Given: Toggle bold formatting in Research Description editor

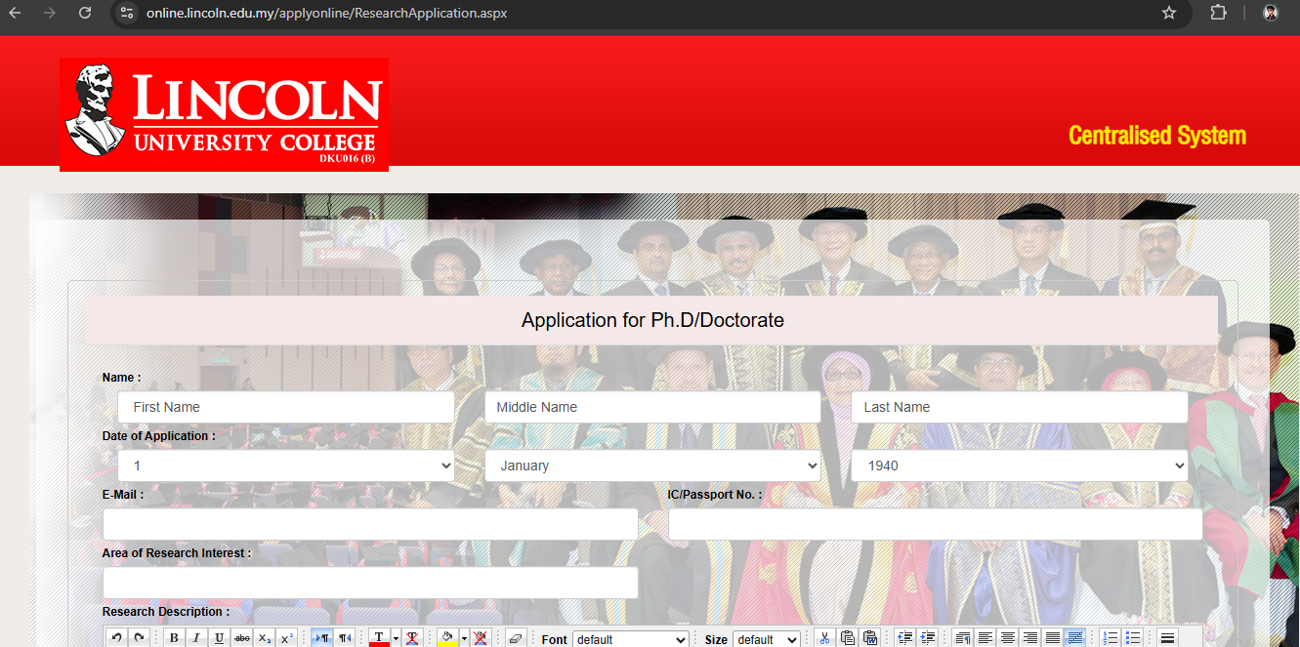Looking at the screenshot, I should coord(174,638).
